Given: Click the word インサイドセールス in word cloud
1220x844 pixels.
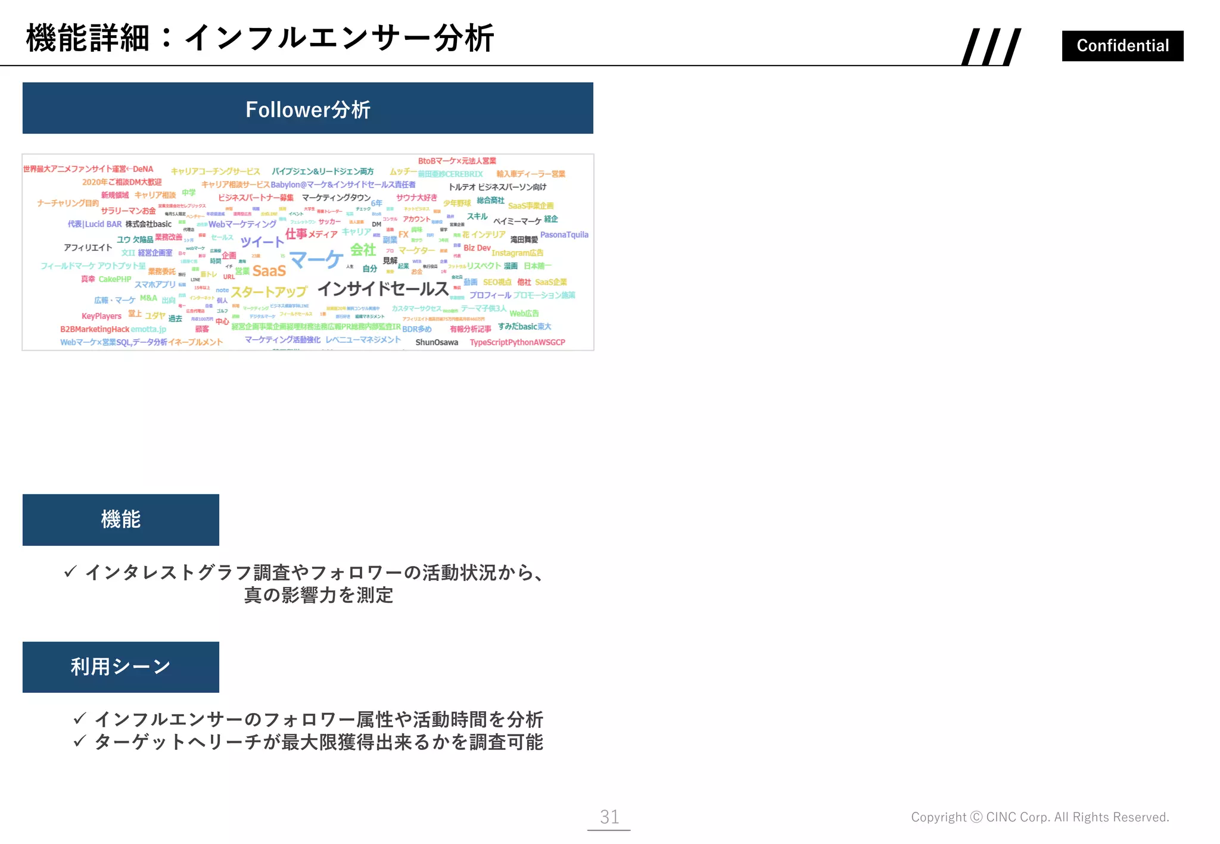Looking at the screenshot, I should [383, 289].
